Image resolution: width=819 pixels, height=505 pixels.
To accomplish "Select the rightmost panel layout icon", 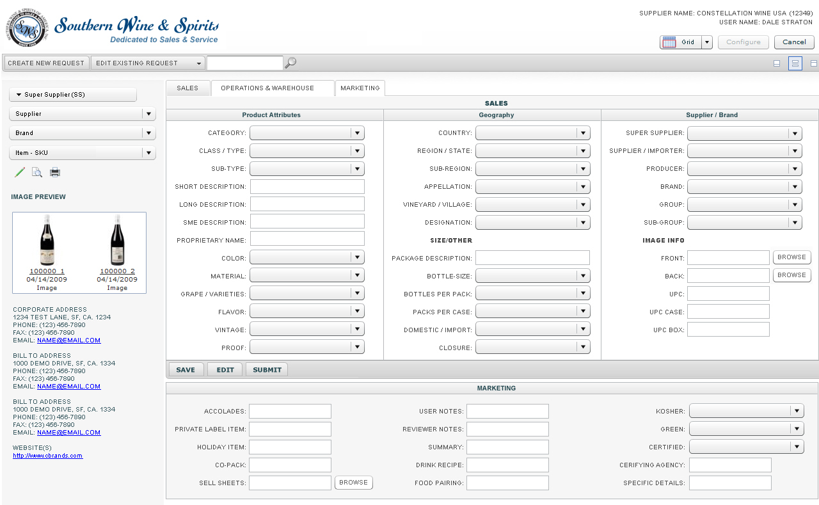I will 814,63.
